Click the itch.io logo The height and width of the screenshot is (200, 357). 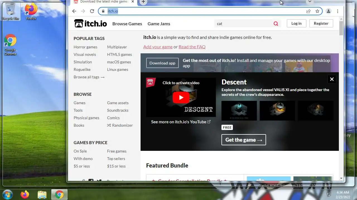pyautogui.click(x=91, y=24)
